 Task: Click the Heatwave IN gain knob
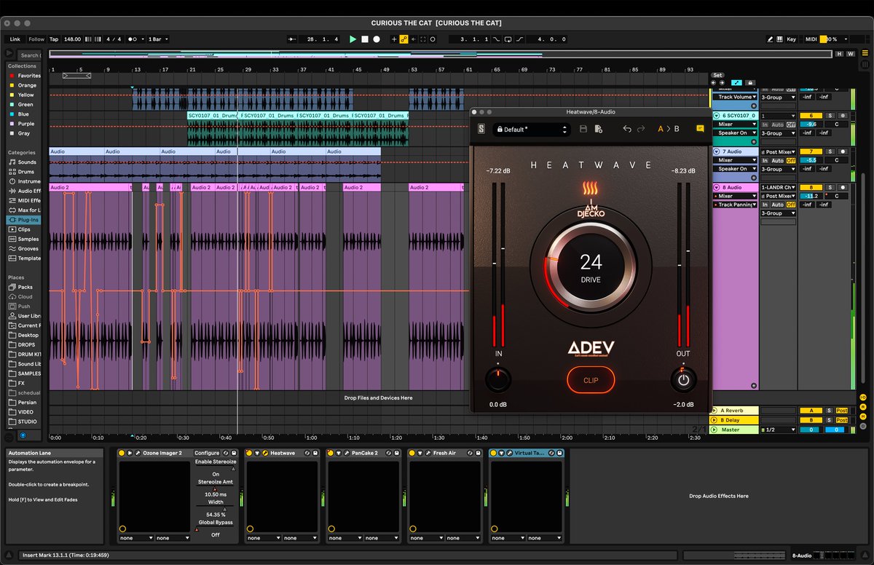click(498, 379)
